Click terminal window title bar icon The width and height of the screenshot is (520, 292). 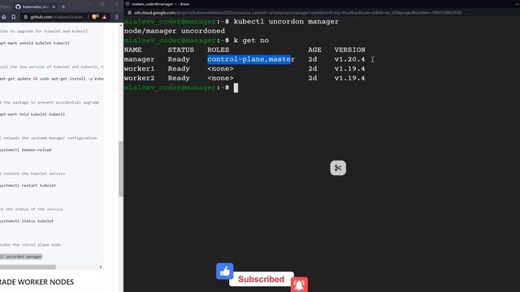click(x=128, y=4)
